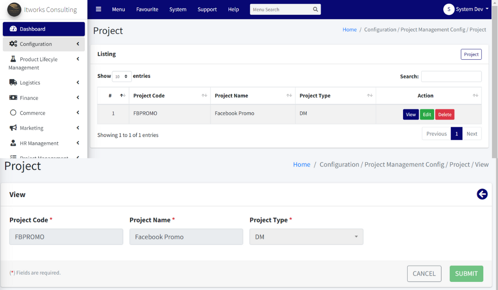Image resolution: width=498 pixels, height=290 pixels.
Task: Open the Favourite menu
Action: 147,9
